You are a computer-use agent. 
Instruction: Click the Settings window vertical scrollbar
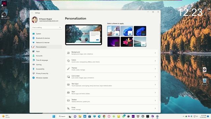pyautogui.click(x=160, y=62)
